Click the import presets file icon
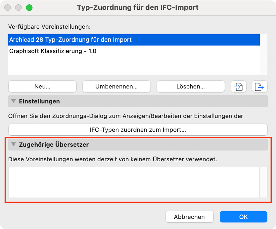 [x=238, y=86]
